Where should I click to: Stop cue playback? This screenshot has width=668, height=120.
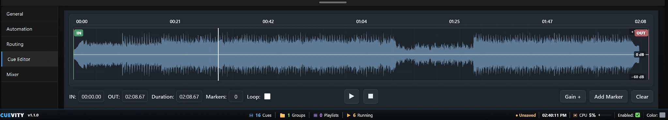click(x=371, y=96)
